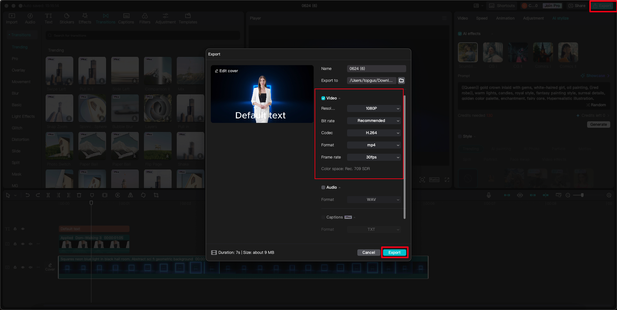Screen dimensions: 617x310
Task: Open the Stickers panel
Action: (x=67, y=18)
